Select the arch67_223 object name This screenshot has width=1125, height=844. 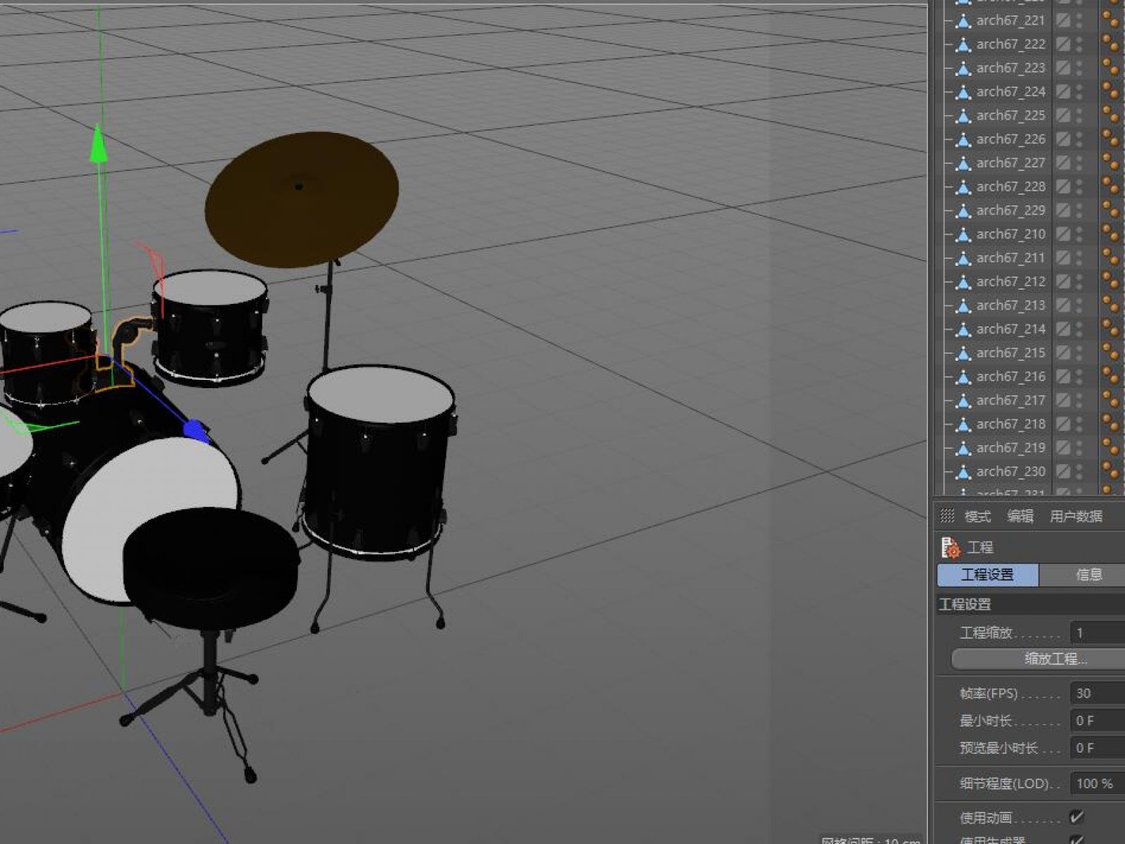[1010, 68]
